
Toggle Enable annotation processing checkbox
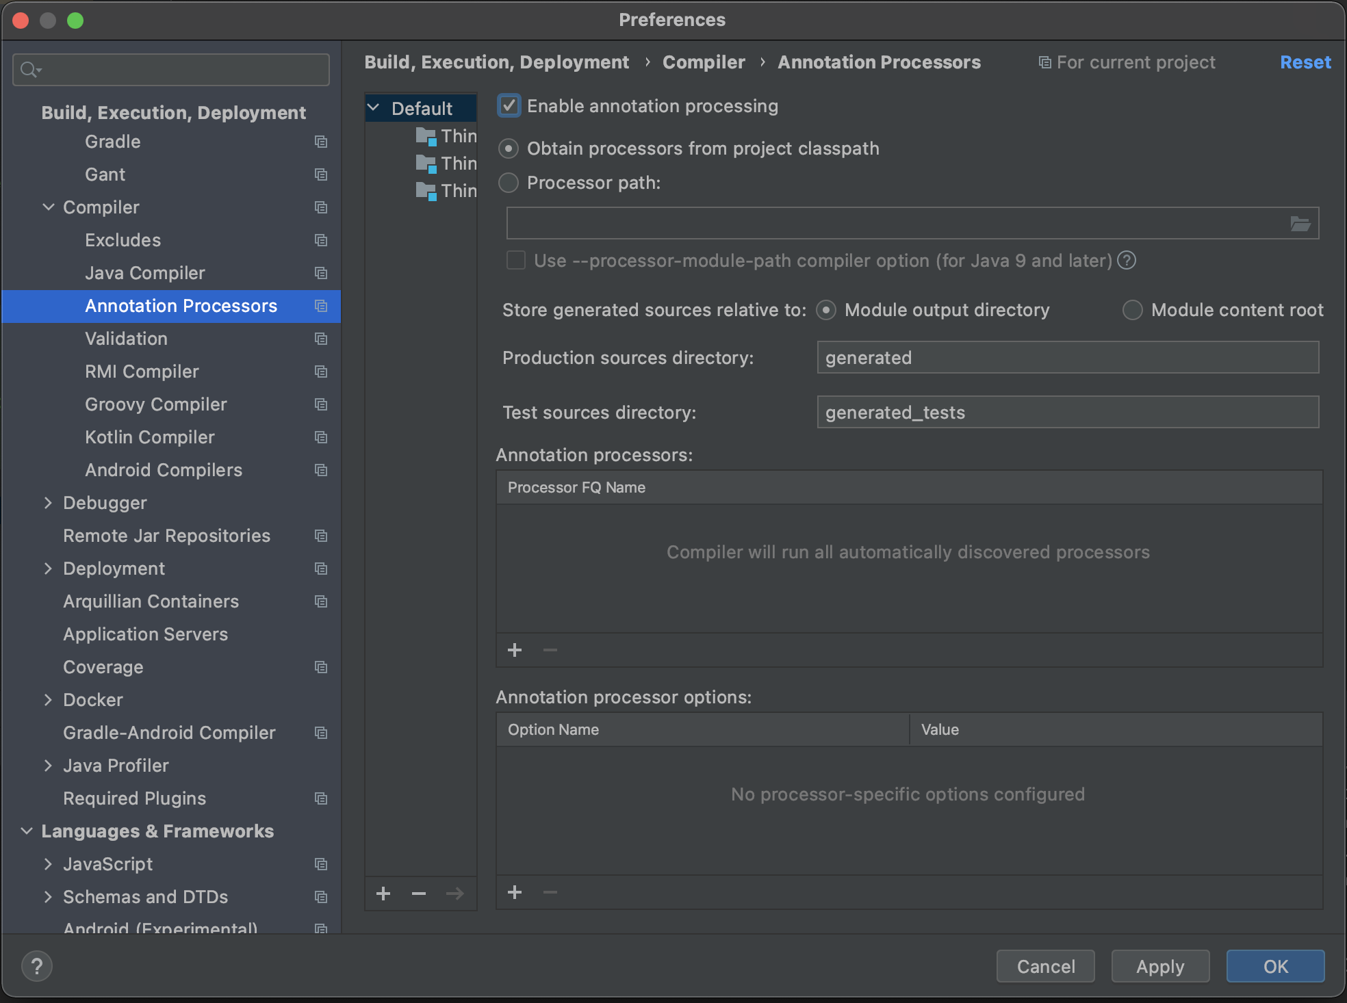click(509, 106)
